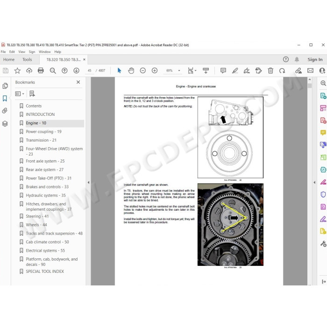Open Electrical systems - 55 bookmark
The width and height of the screenshot is (327, 327).
(x=45, y=250)
